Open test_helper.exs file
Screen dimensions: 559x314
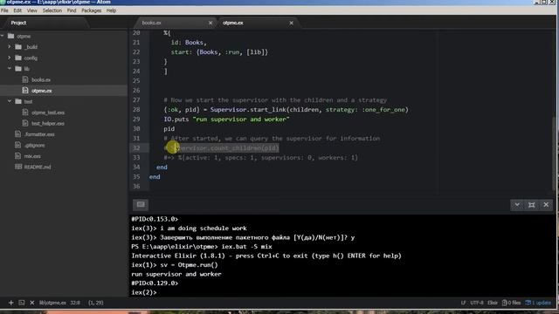point(48,124)
